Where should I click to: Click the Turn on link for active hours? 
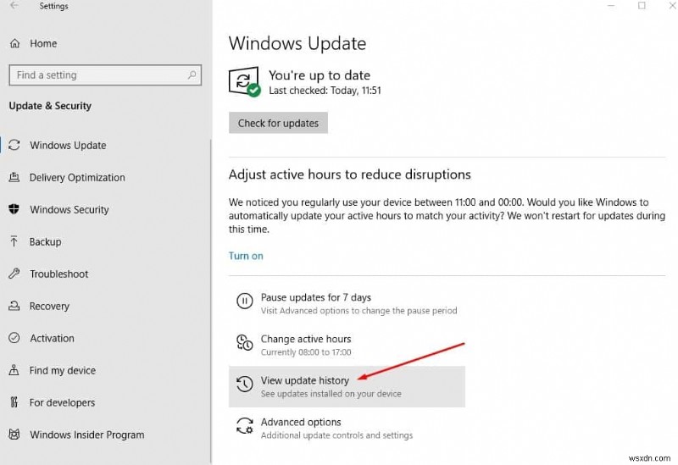(246, 256)
